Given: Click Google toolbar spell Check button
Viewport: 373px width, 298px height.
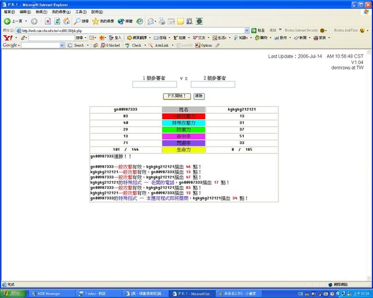Looking at the screenshot, I should click(134, 45).
